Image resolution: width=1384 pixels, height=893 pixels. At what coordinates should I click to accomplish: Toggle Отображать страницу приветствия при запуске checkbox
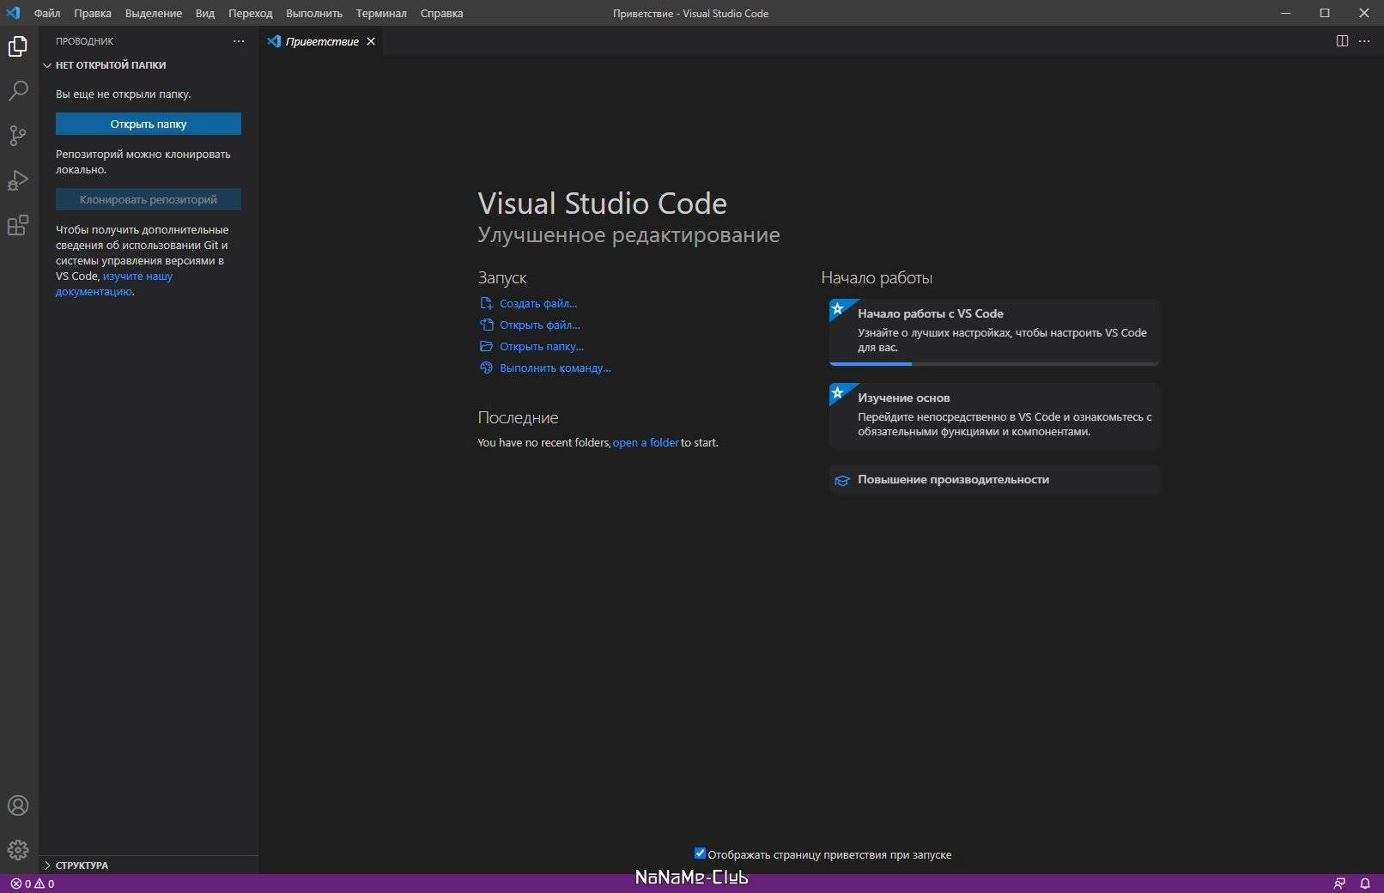(700, 854)
